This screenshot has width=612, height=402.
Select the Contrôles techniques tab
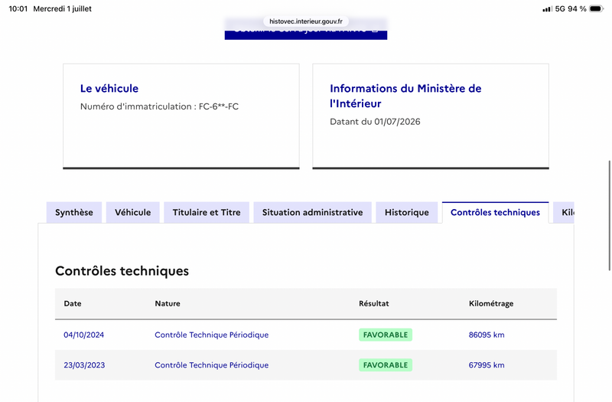pyautogui.click(x=495, y=213)
